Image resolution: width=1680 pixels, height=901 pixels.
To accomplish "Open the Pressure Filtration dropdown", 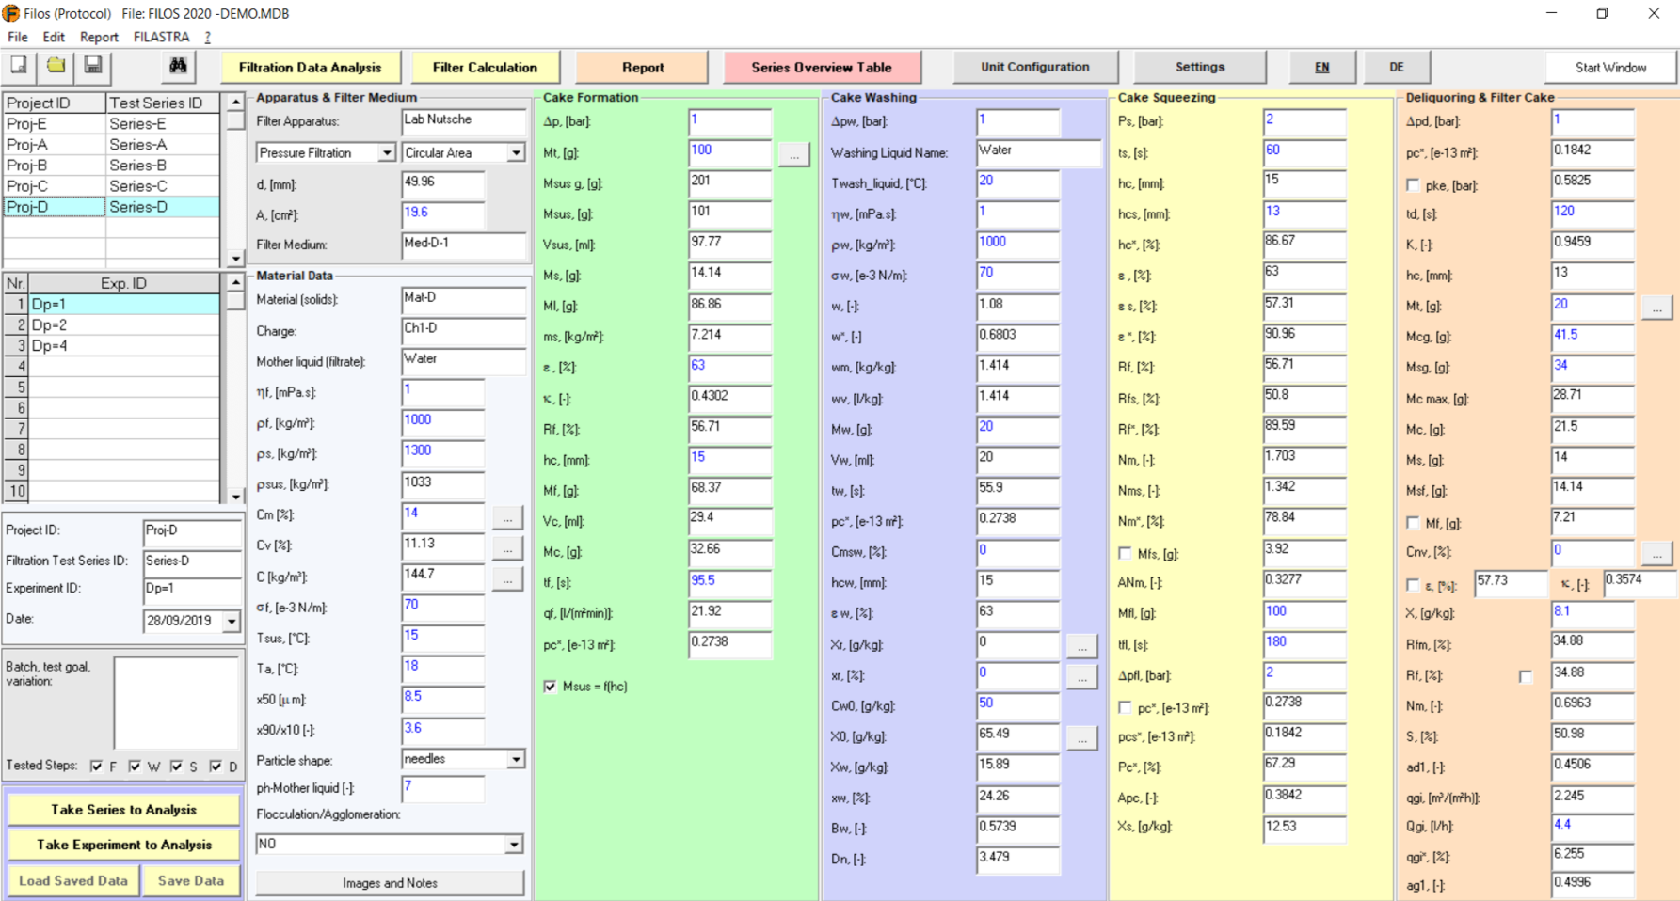I will (x=386, y=152).
